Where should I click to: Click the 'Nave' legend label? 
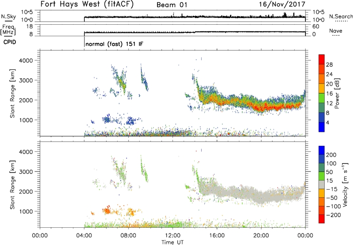coord(336,31)
